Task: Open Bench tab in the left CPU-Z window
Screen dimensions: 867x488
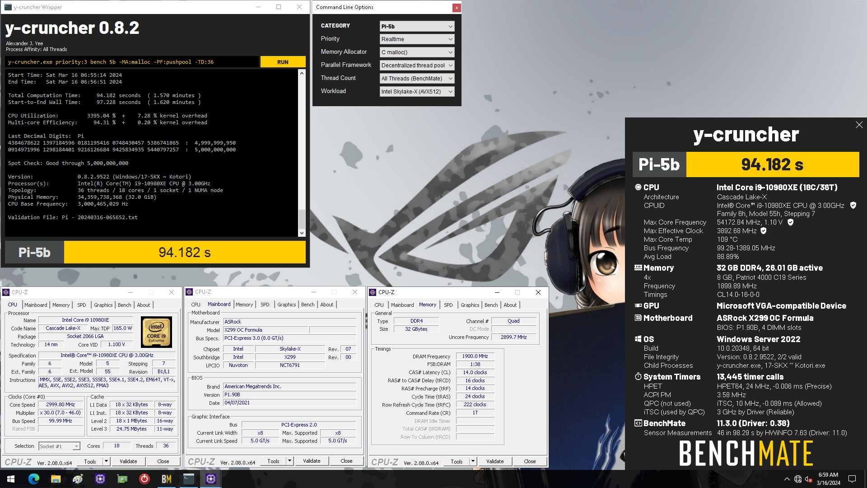Action: point(125,305)
